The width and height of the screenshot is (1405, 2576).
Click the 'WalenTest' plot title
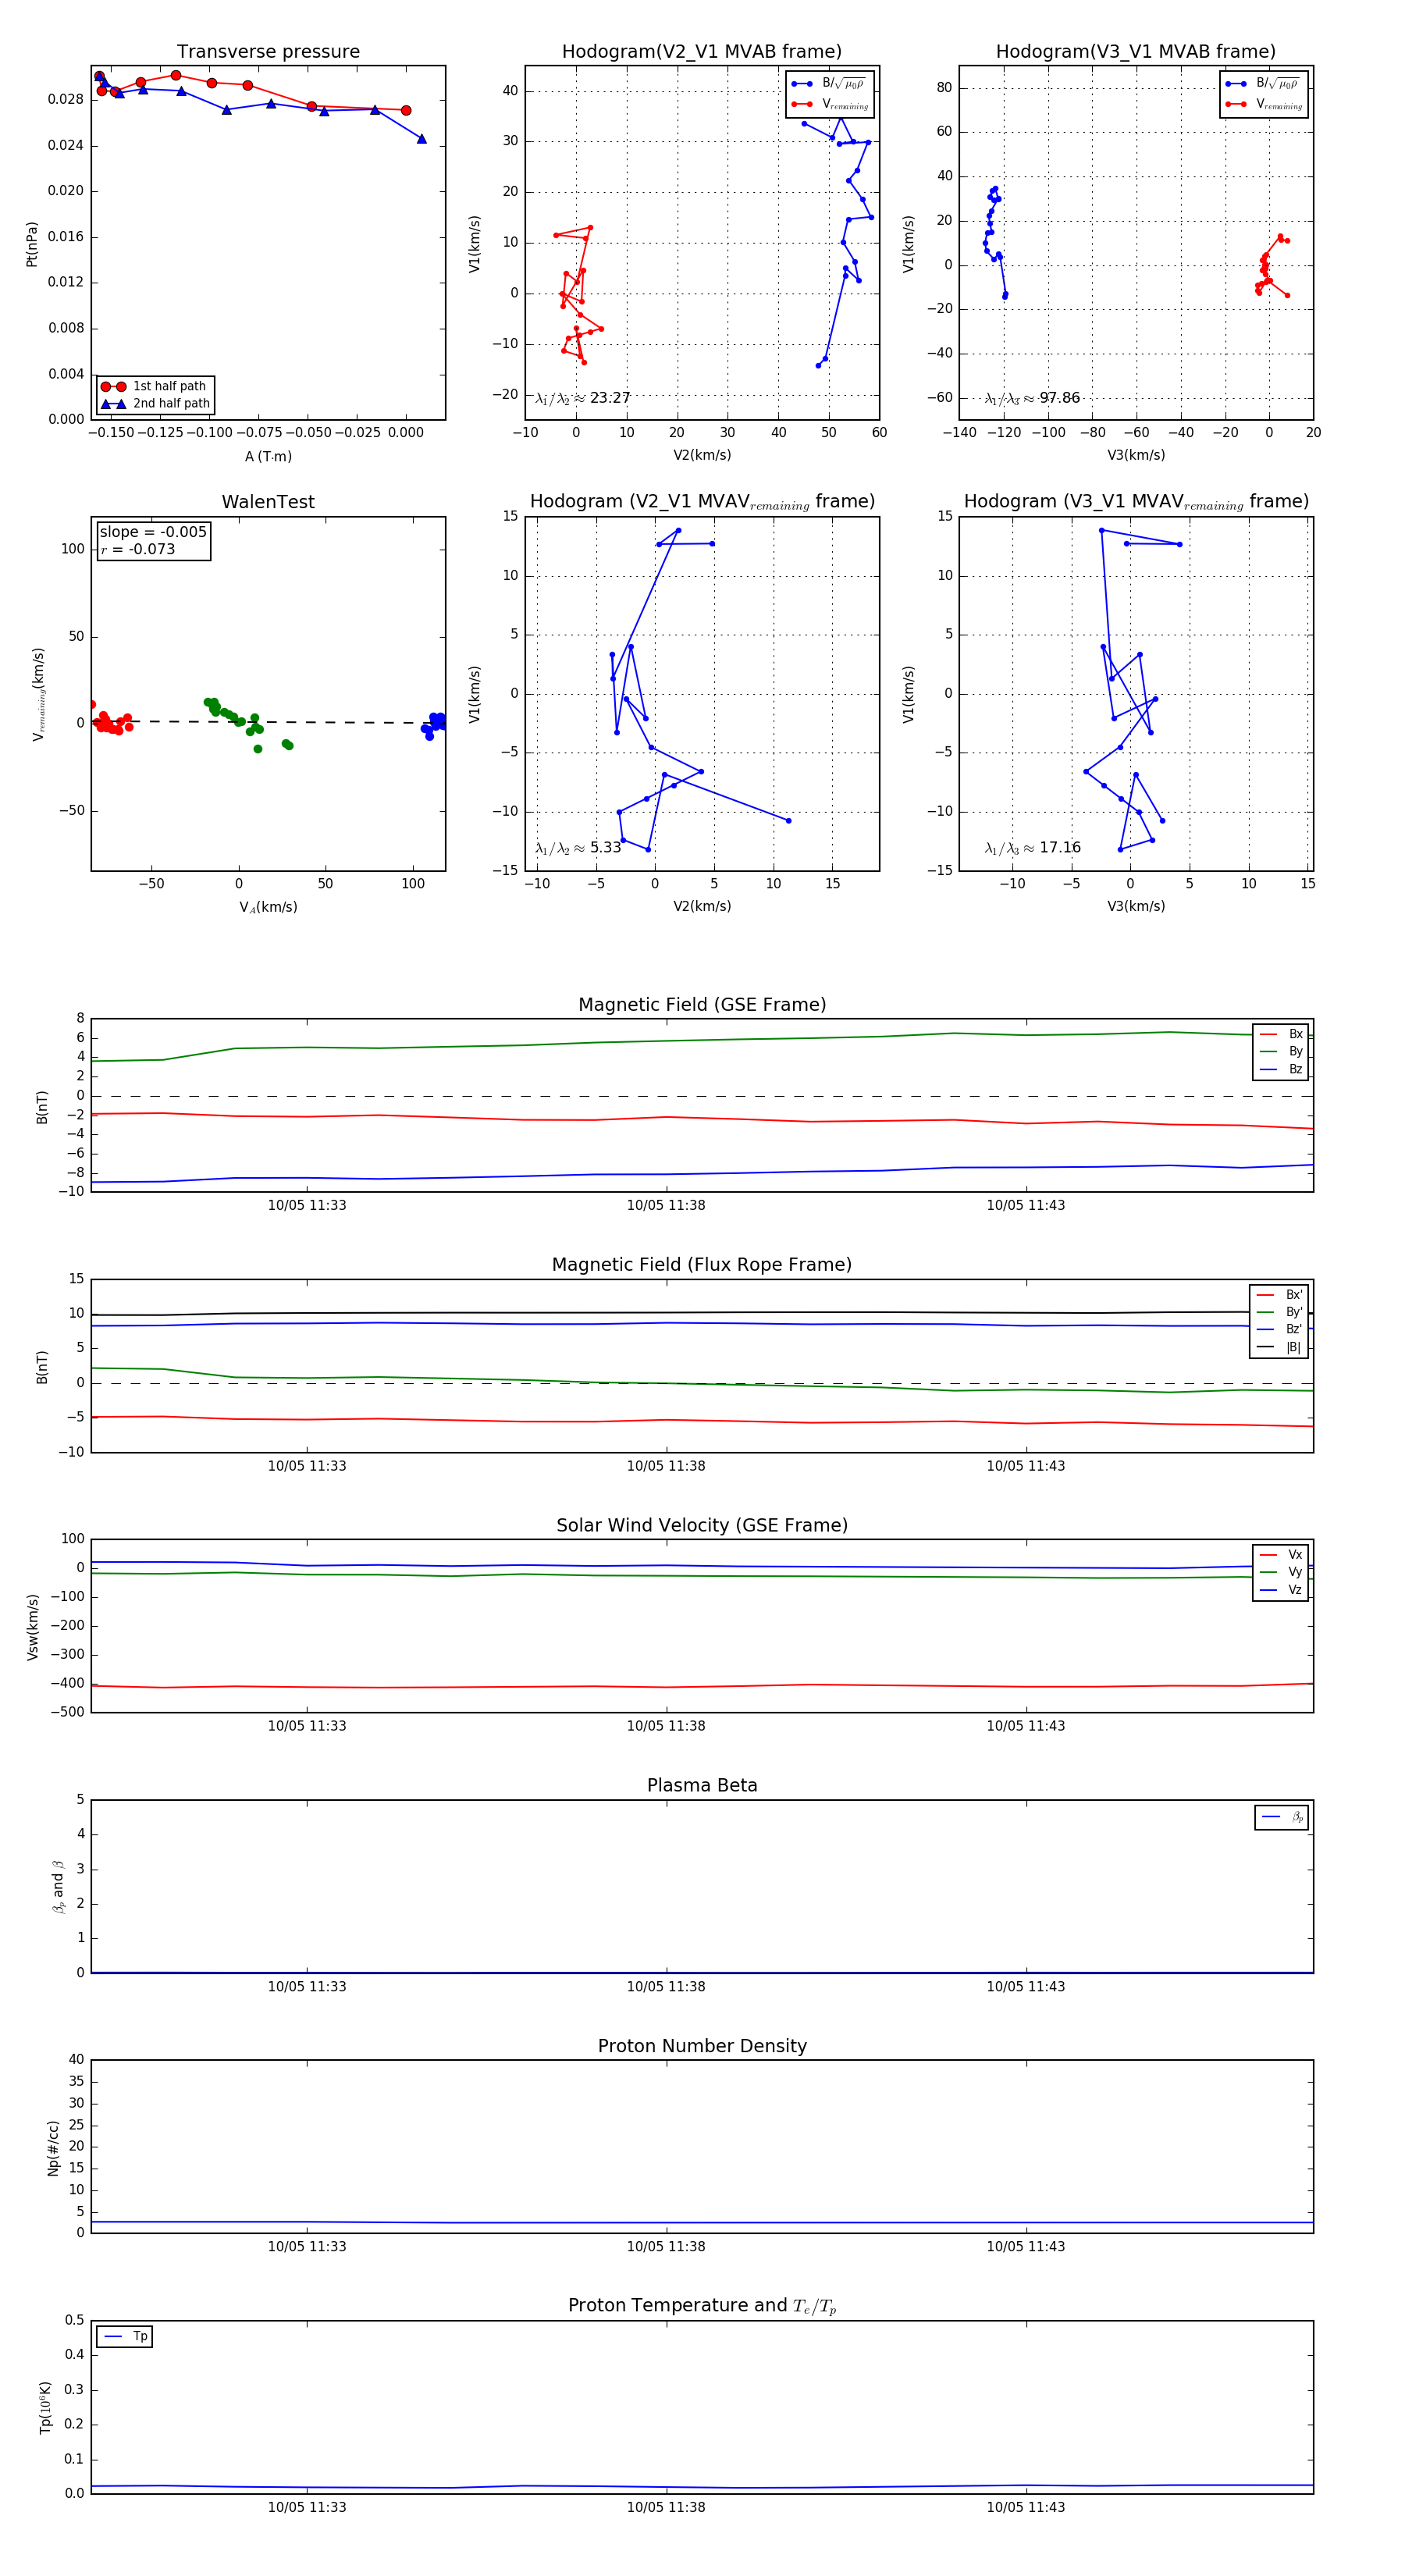(268, 502)
